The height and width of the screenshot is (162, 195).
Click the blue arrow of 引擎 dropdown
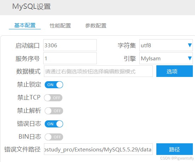(190, 58)
